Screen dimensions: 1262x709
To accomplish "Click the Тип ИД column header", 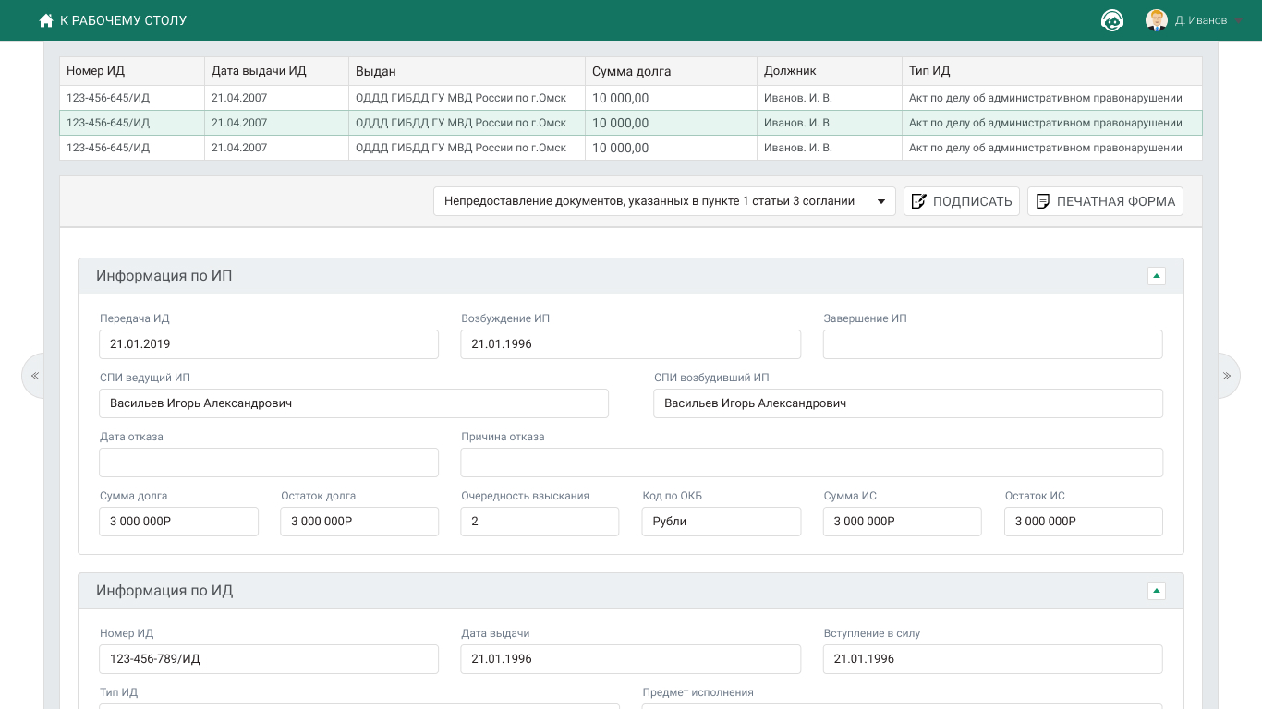I will tap(1052, 71).
